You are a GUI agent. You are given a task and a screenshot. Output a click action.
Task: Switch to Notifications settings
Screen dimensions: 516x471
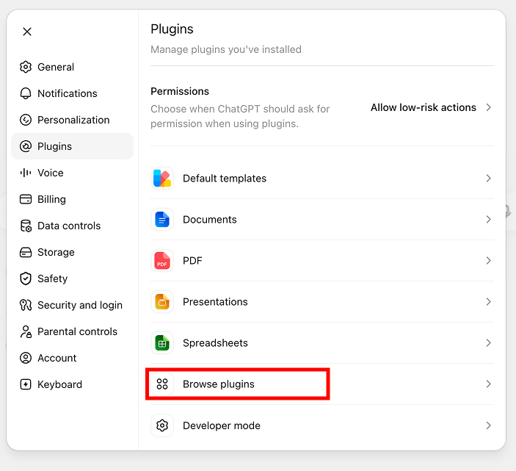73,93
